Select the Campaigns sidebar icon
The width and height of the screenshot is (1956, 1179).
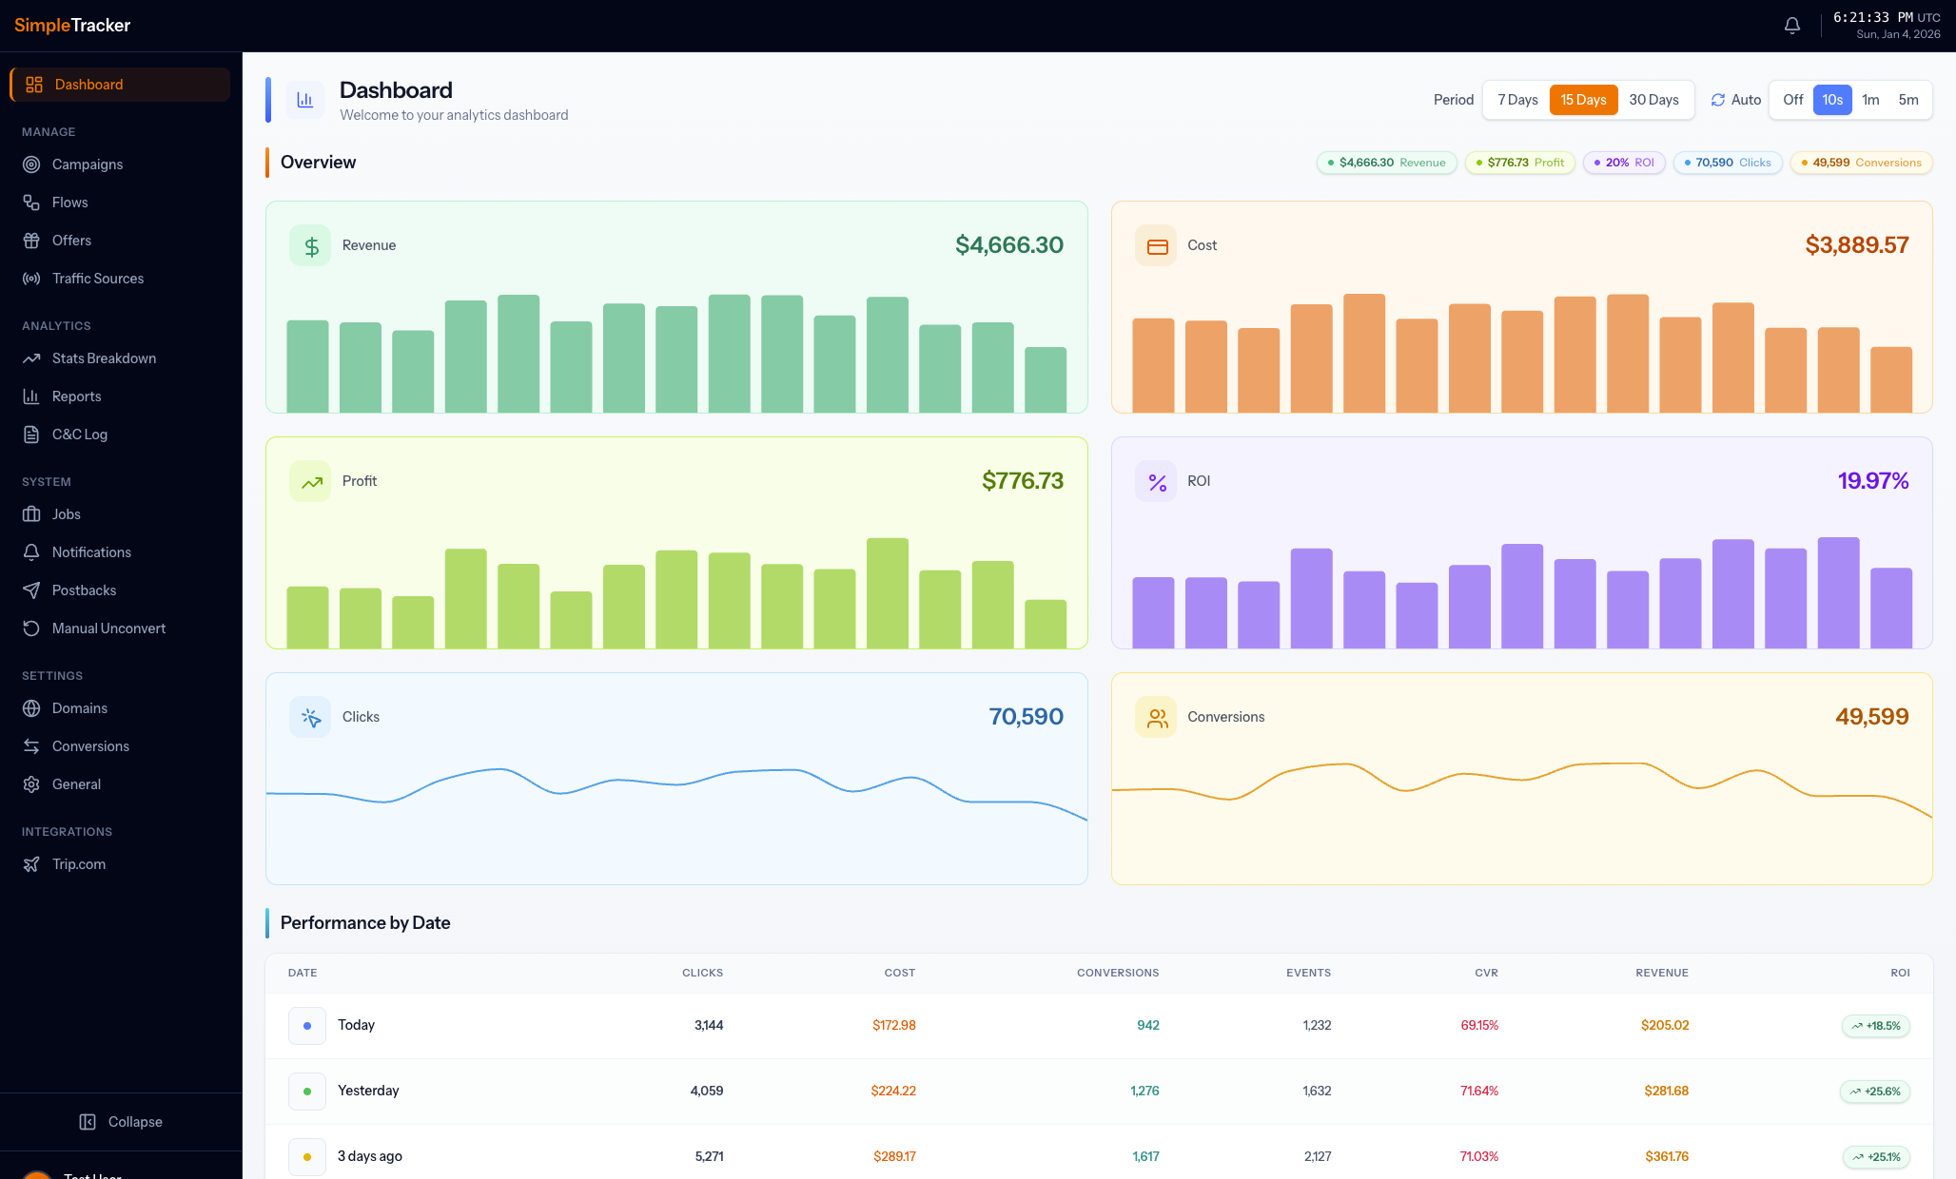click(31, 164)
